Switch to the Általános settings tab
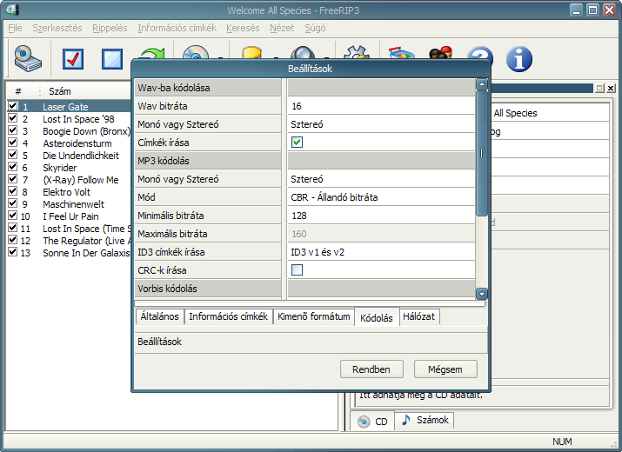 159,316
